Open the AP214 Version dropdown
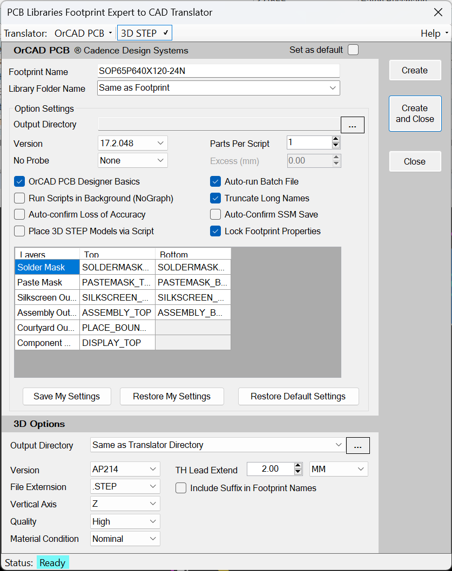The image size is (452, 571). point(125,469)
